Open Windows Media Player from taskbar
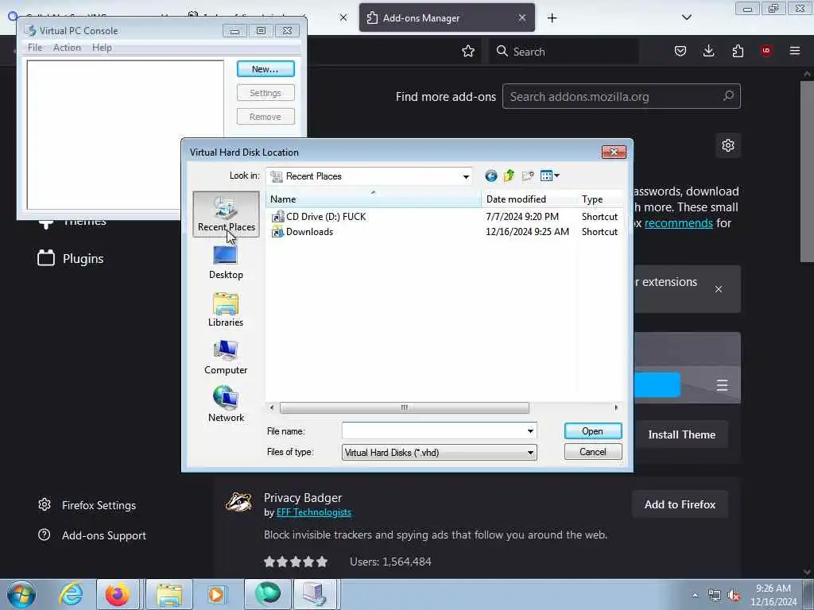This screenshot has width=814, height=610. click(x=215, y=594)
